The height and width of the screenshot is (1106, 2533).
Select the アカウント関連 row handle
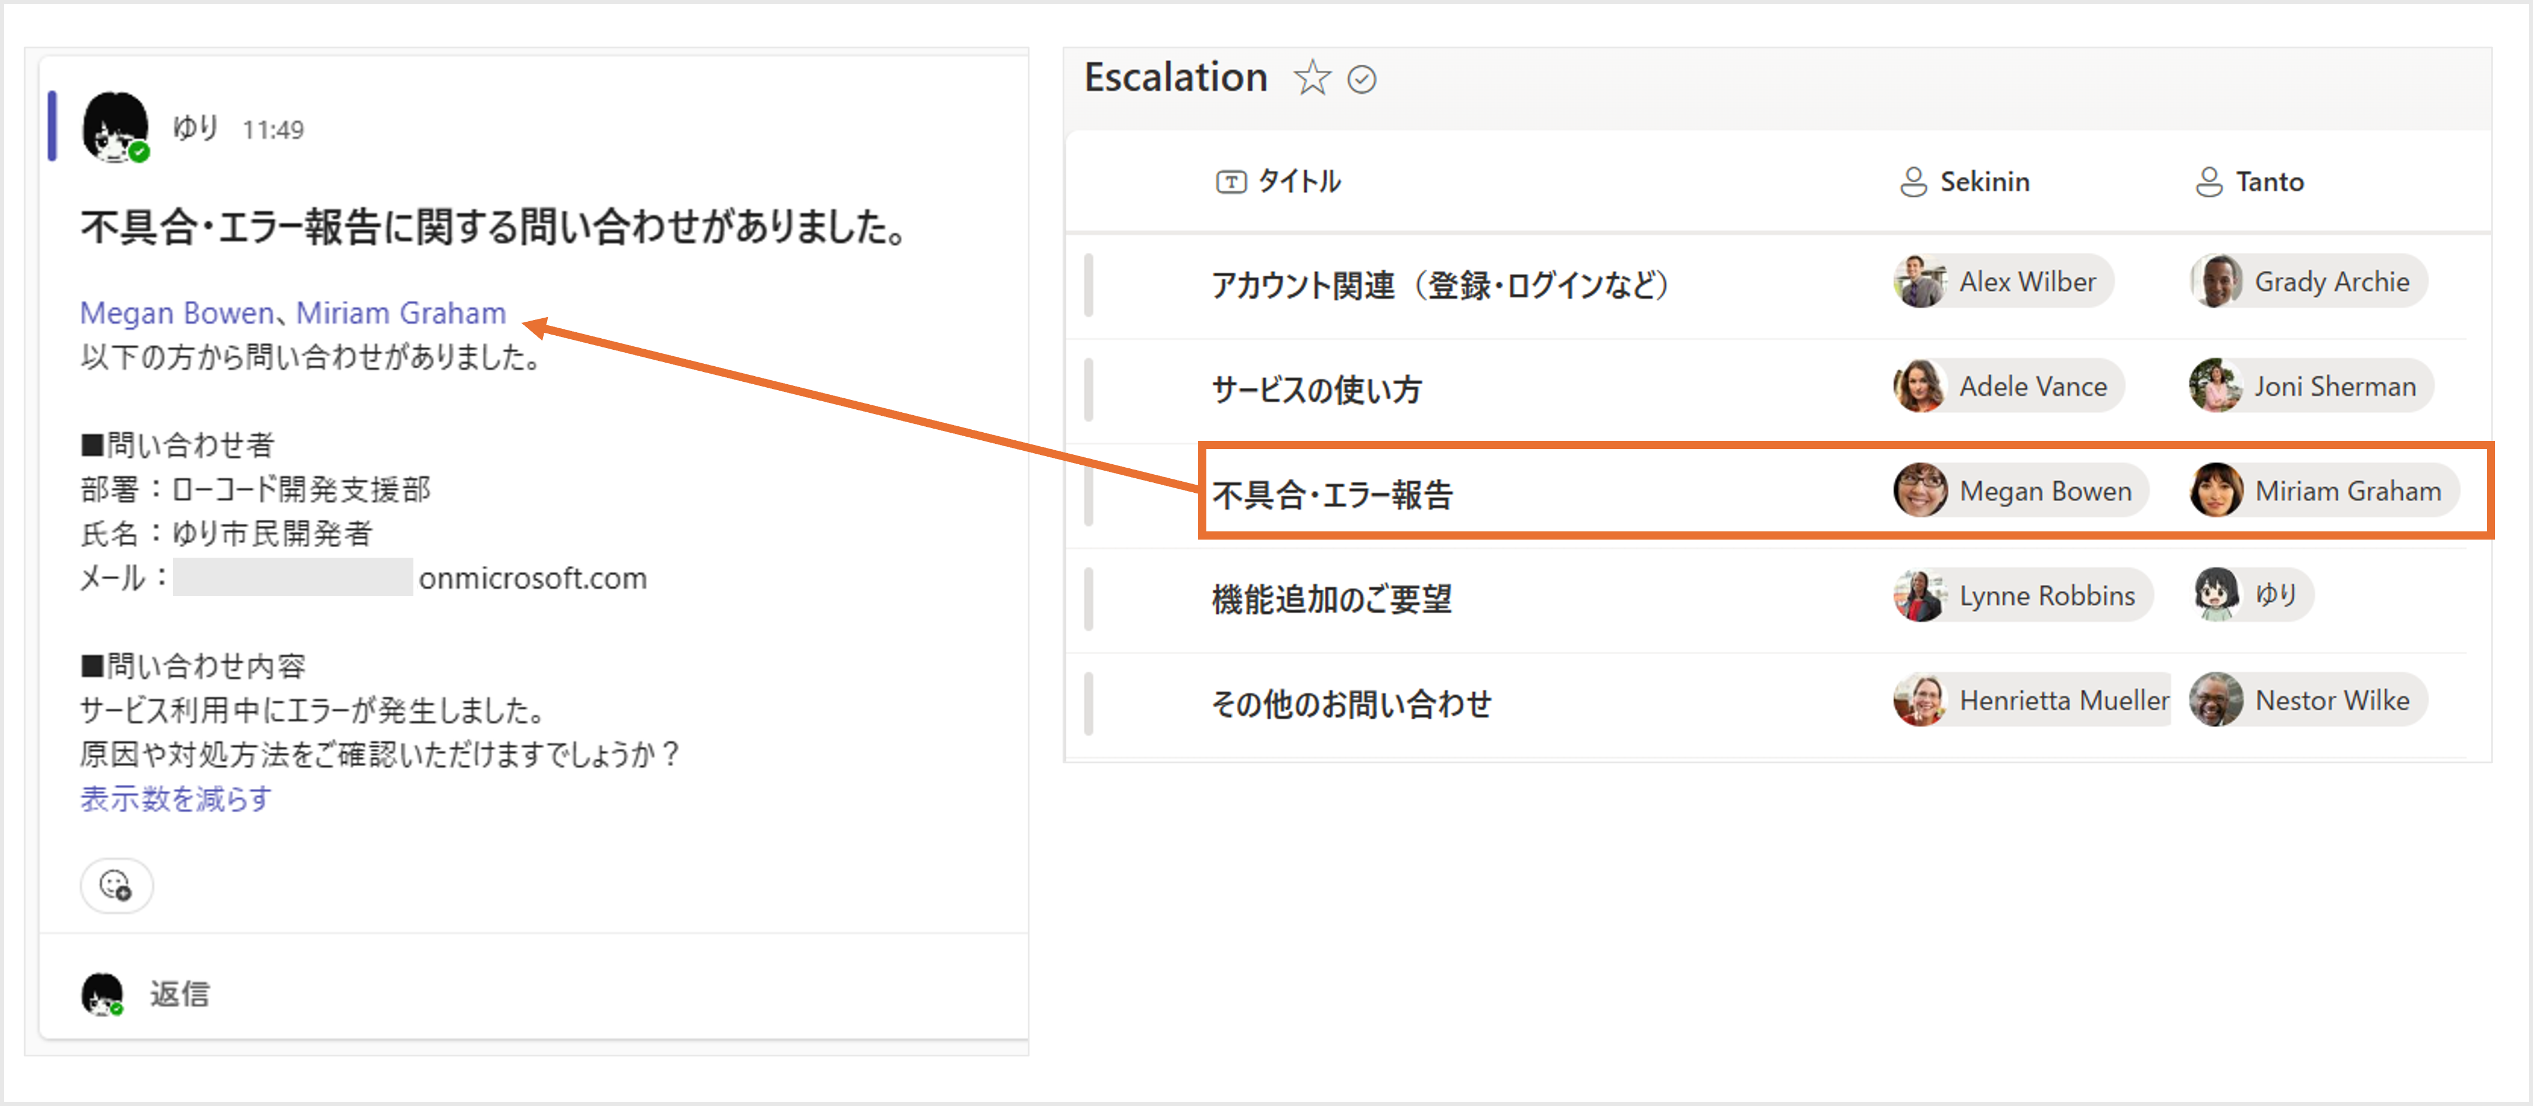pyautogui.click(x=1088, y=284)
